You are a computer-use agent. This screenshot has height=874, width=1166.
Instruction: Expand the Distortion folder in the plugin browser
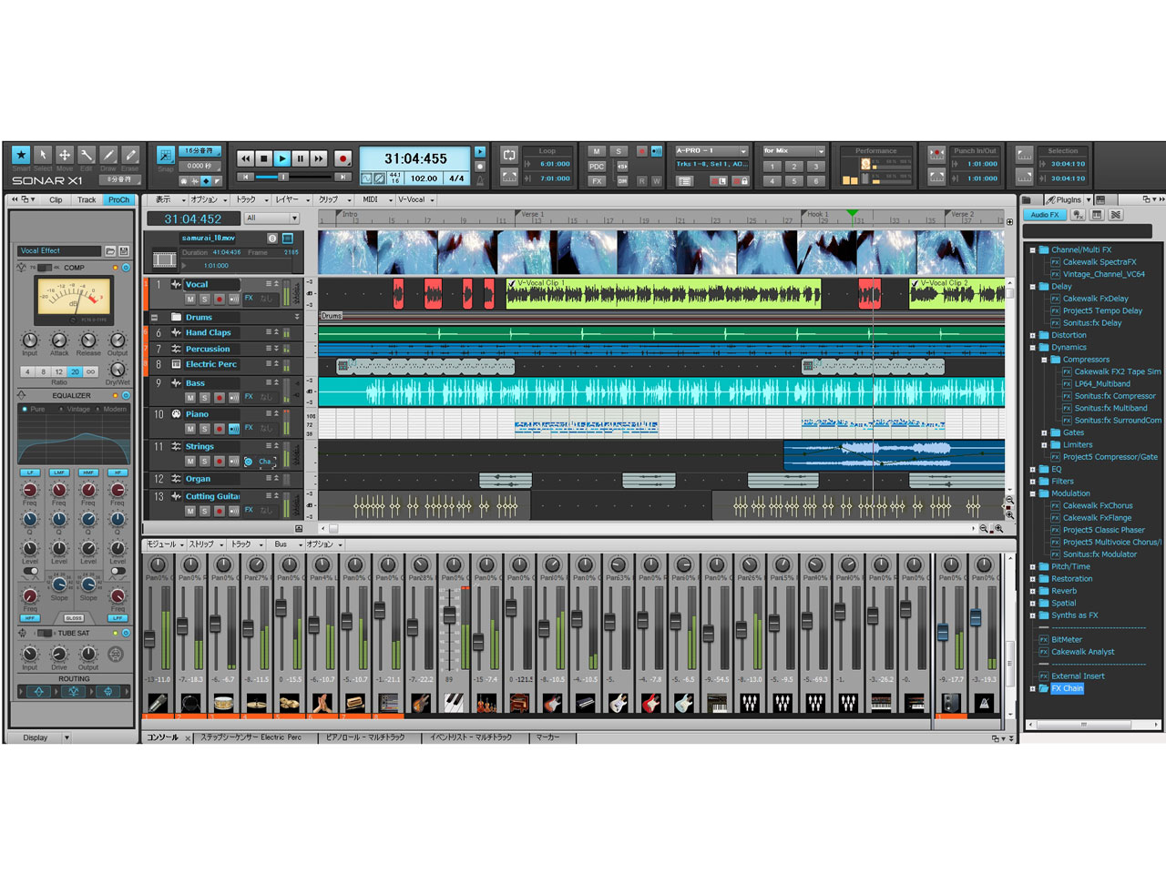[1032, 335]
